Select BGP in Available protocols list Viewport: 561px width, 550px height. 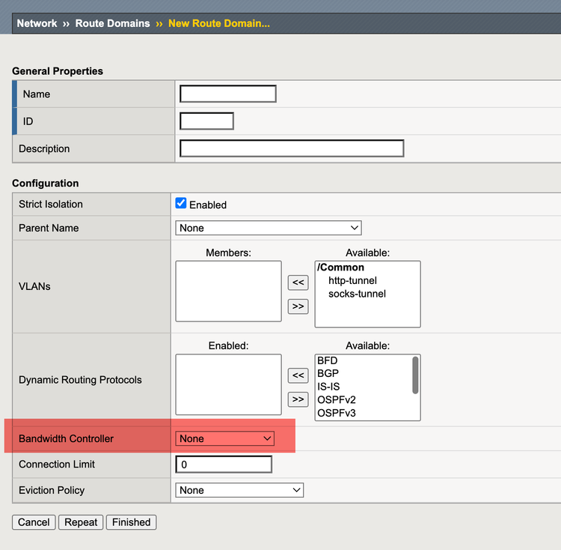(328, 373)
